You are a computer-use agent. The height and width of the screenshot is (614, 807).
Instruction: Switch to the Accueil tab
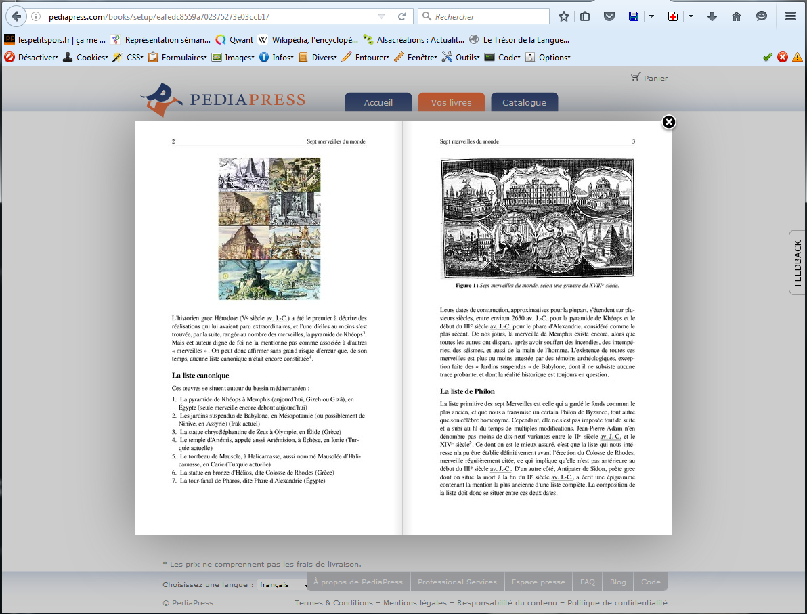[378, 102]
